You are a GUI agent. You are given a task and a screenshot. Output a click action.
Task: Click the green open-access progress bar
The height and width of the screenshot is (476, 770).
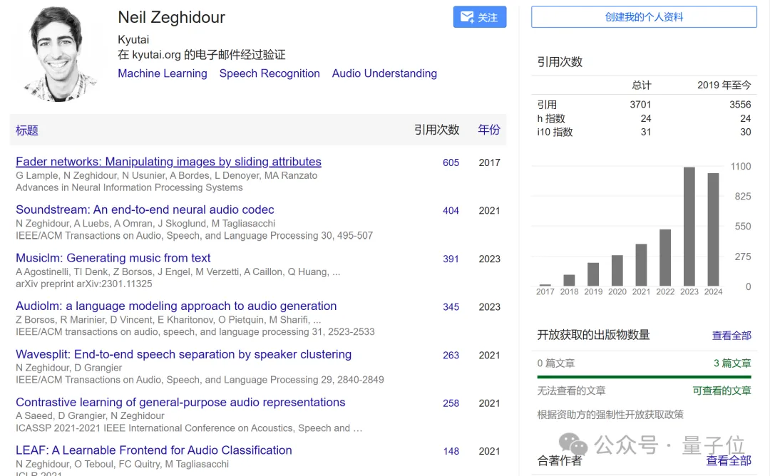[x=645, y=377]
